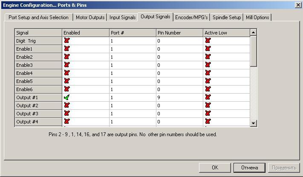Viewport: 303px width, 177px height.
Task: Toggle Enabled mark for Output #2
Action: point(66,106)
